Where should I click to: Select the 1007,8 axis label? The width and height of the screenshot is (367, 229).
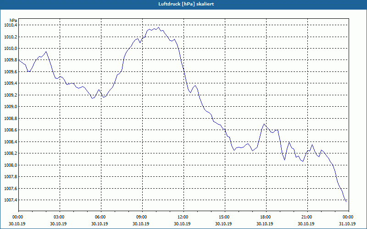[11, 177]
